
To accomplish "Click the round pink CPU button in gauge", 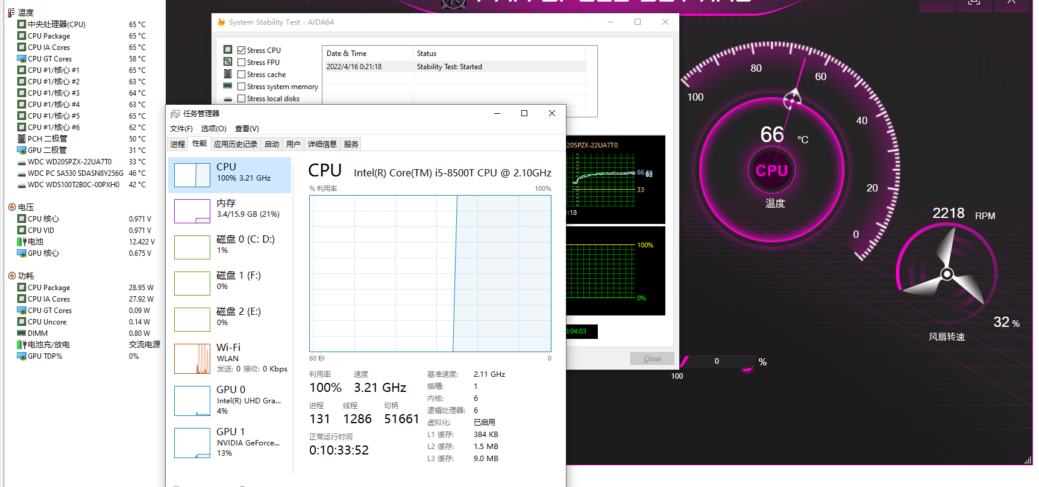I will pos(772,171).
